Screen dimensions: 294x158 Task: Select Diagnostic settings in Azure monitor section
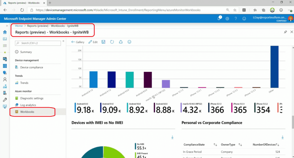click(32, 98)
